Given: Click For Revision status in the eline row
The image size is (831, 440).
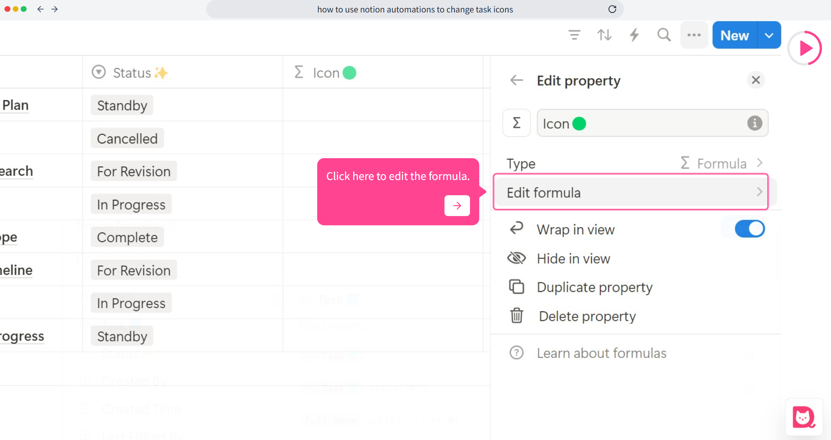Looking at the screenshot, I should tap(134, 270).
